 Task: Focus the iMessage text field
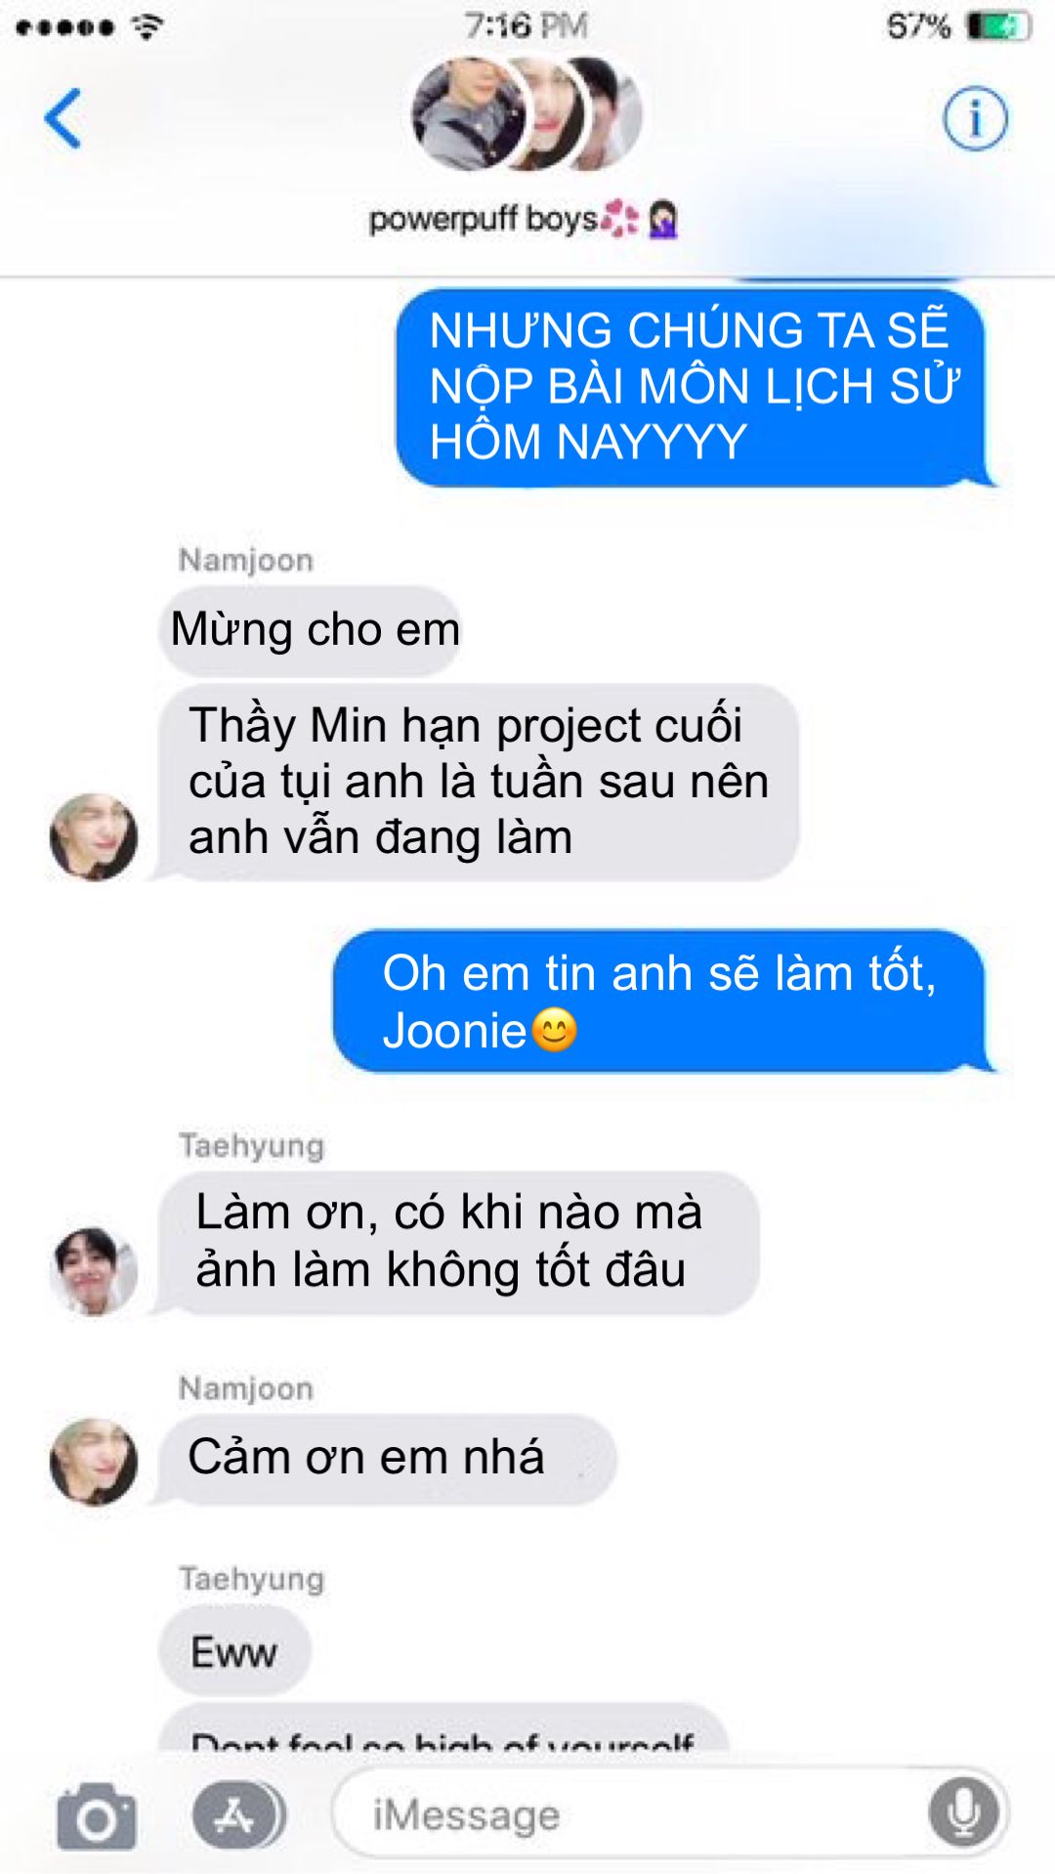pos(670,1813)
